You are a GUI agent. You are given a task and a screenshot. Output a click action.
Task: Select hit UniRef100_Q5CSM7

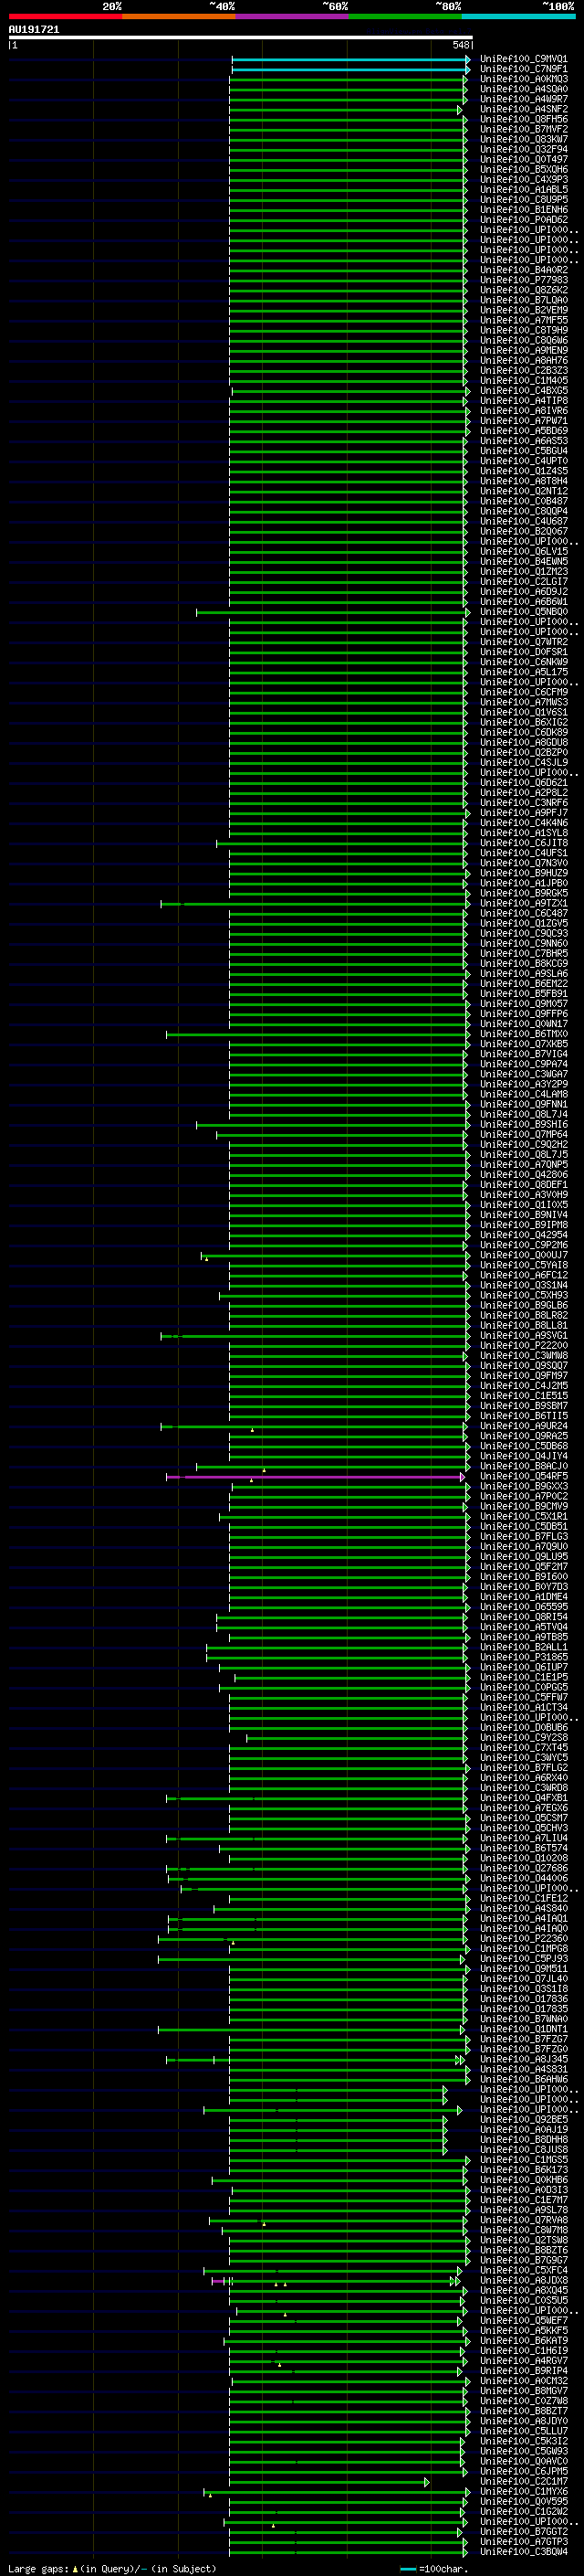pyautogui.click(x=524, y=1818)
